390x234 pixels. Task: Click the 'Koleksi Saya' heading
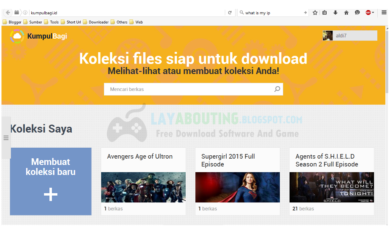click(x=41, y=129)
